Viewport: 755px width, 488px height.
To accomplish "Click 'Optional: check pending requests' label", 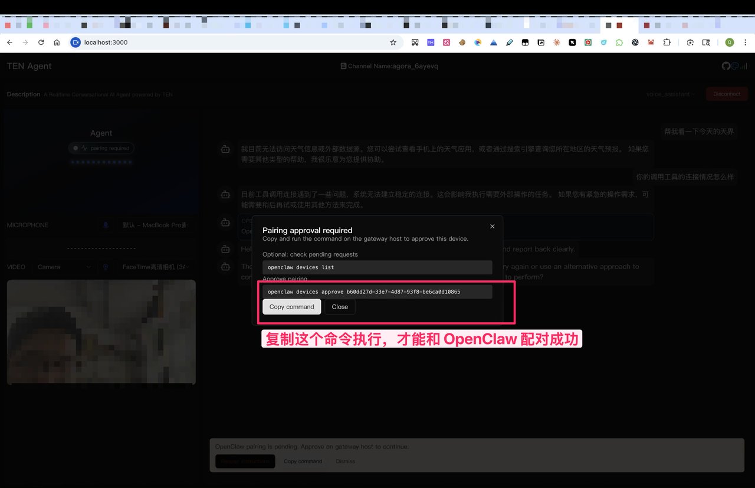I will pos(310,254).
